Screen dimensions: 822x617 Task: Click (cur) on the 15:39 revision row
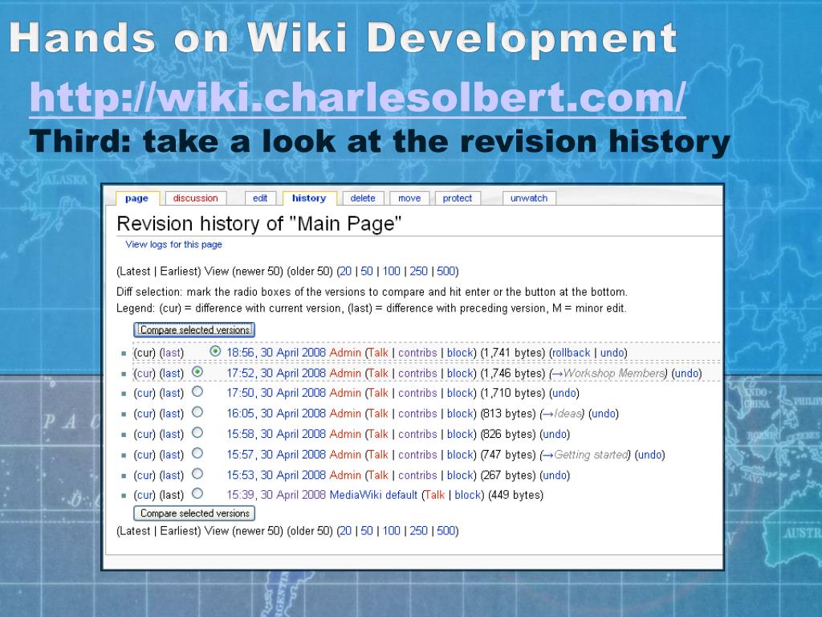(144, 495)
